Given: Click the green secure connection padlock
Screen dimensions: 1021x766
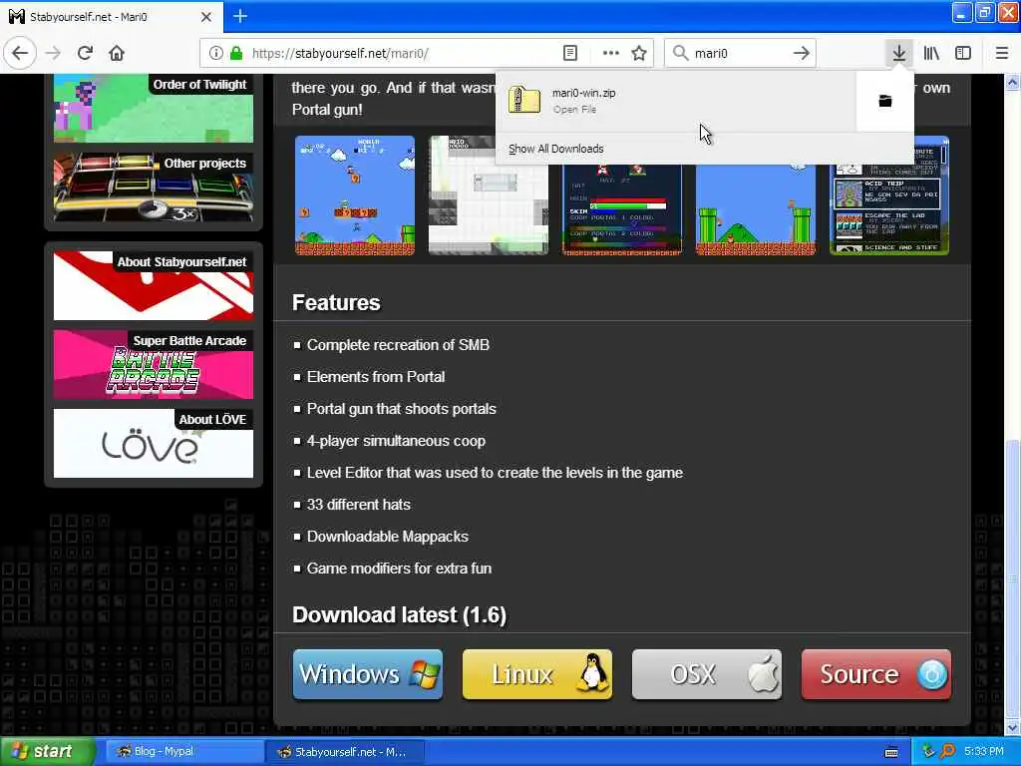Looking at the screenshot, I should pyautogui.click(x=235, y=54).
